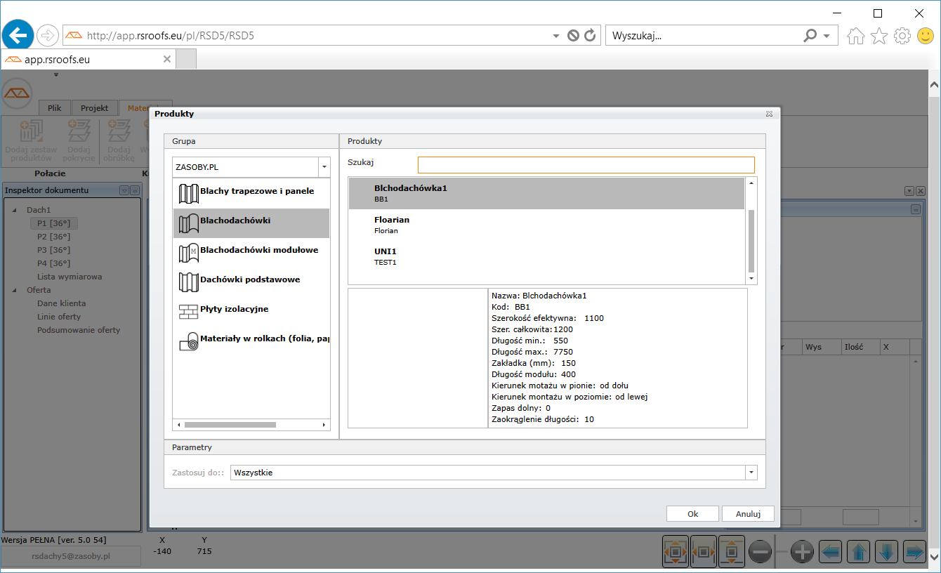Switch to the Plik tab
Viewport: 941px width, 573px height.
click(54, 108)
